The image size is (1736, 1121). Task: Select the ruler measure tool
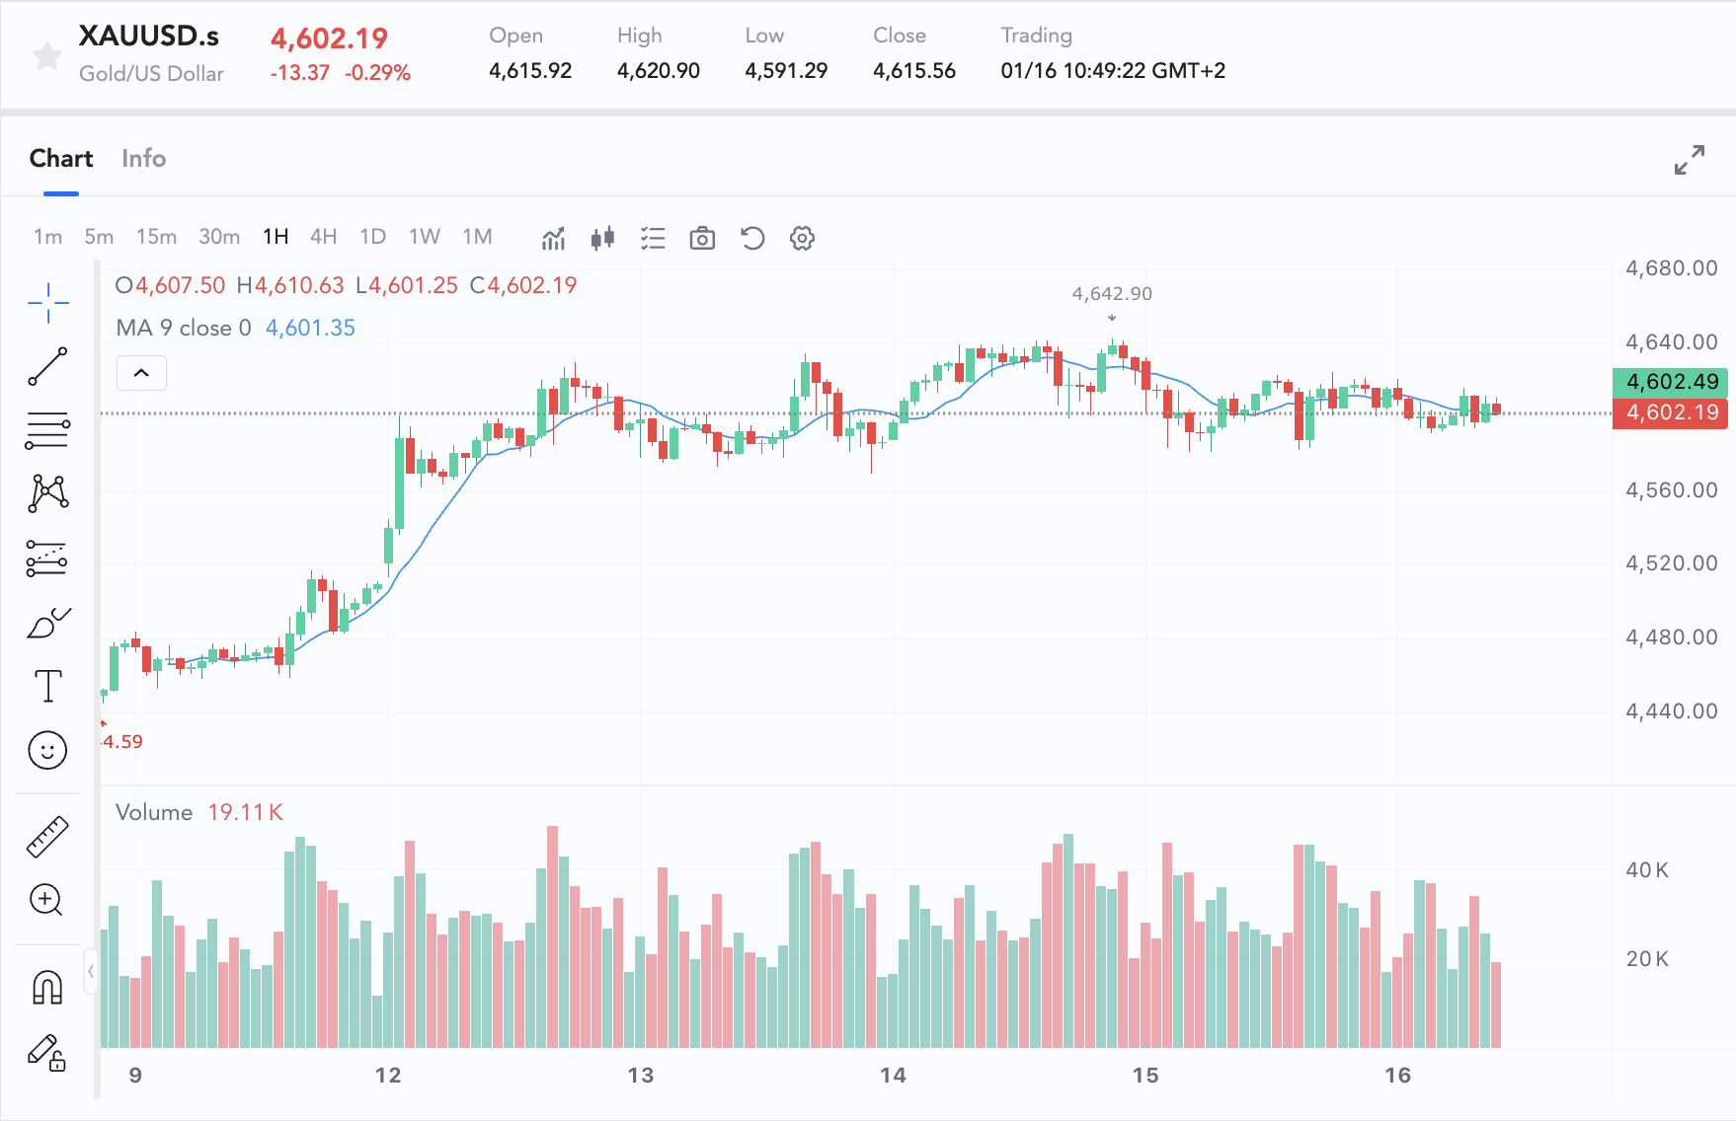coord(47,837)
